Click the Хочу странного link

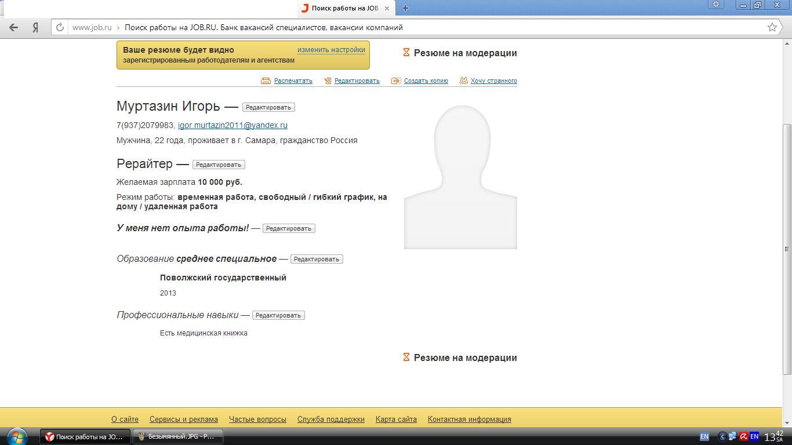[494, 81]
